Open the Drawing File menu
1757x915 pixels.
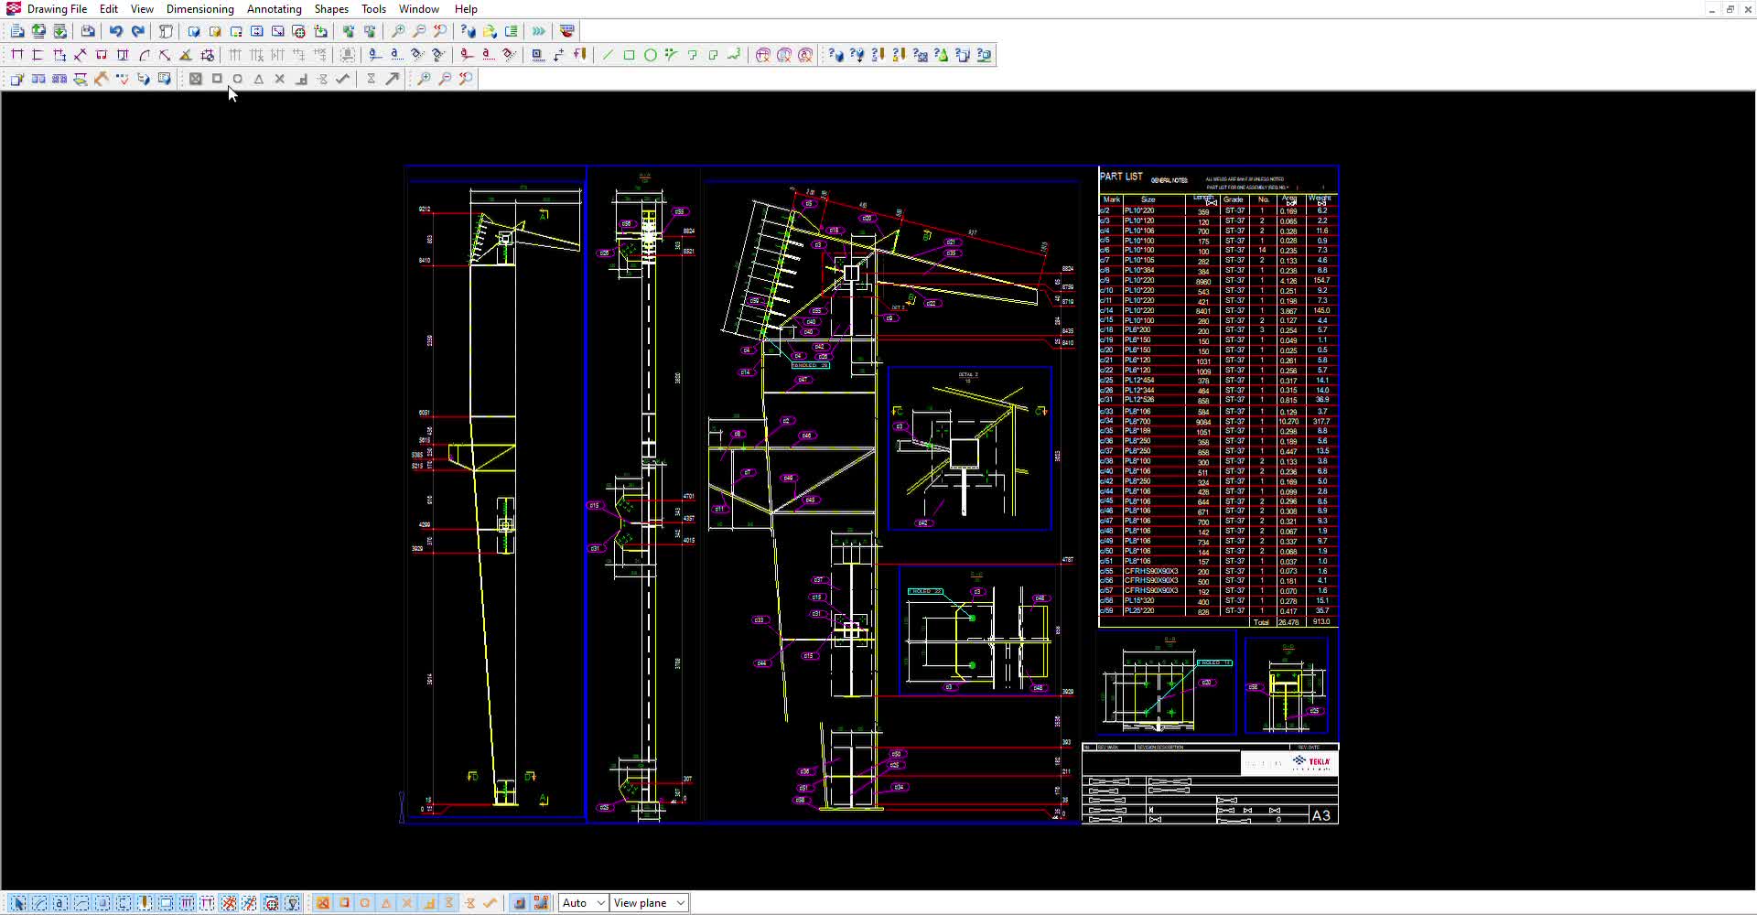[x=57, y=9]
